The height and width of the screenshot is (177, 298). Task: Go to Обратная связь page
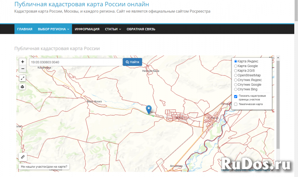[141, 29]
